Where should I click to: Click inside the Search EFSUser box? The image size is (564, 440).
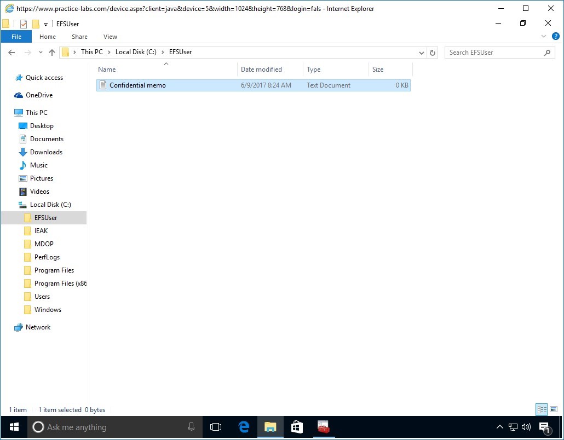coord(487,52)
